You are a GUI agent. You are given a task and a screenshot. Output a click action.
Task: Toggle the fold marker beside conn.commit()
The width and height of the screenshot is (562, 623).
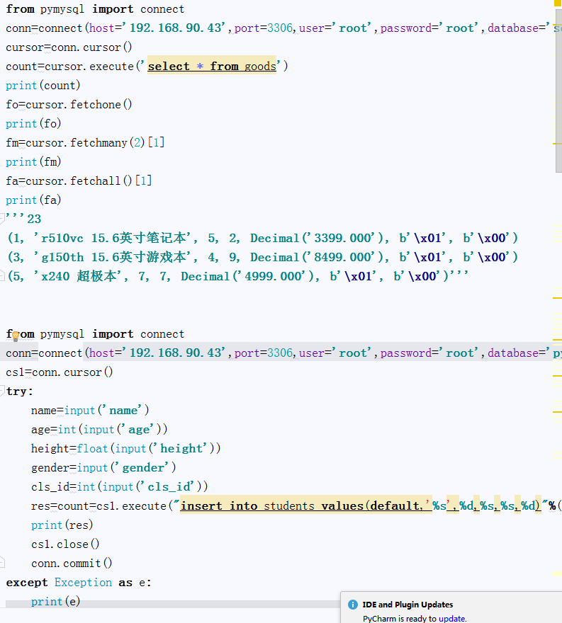2,563
